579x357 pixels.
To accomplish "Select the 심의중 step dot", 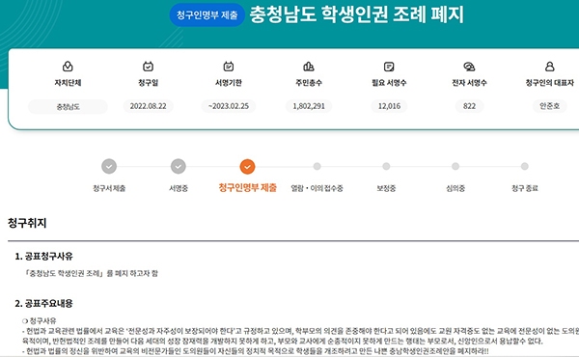I will click(x=455, y=167).
